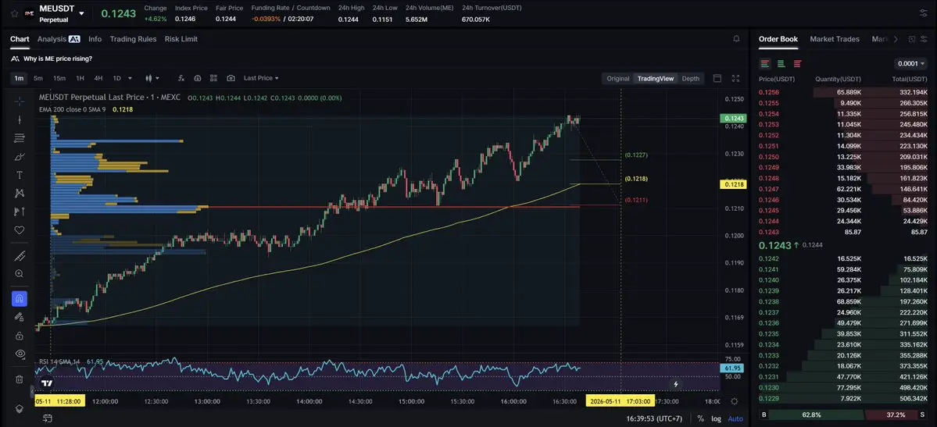Open the Analysis AI tab
This screenshot has height=427, width=937.
(59, 39)
